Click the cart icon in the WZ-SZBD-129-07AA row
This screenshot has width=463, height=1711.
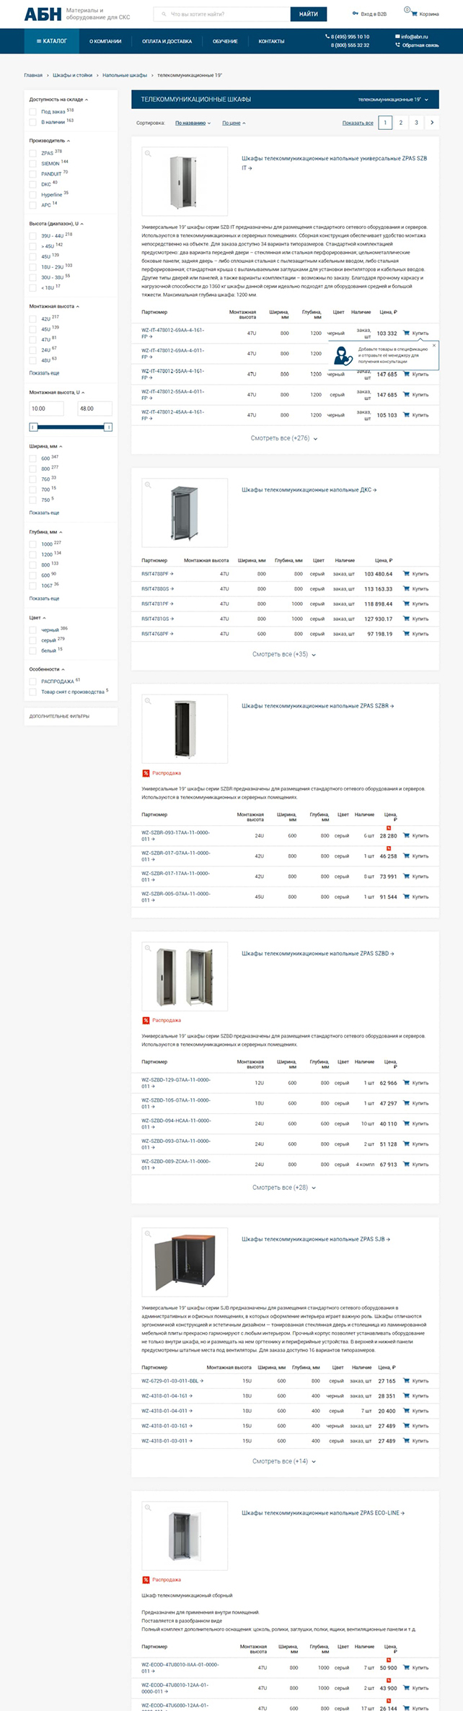[x=406, y=1083]
